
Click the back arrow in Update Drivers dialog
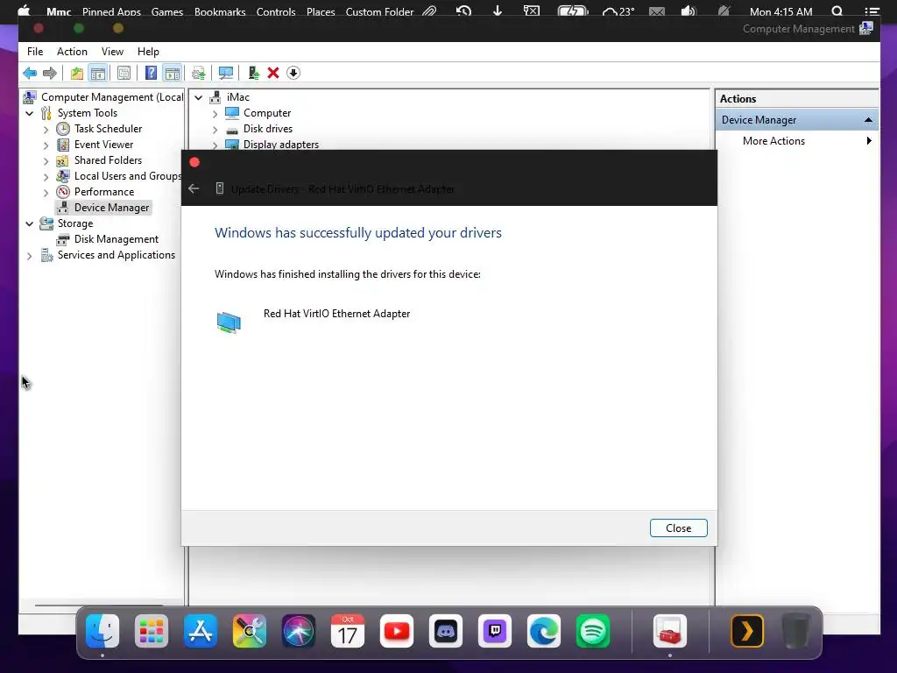(194, 188)
